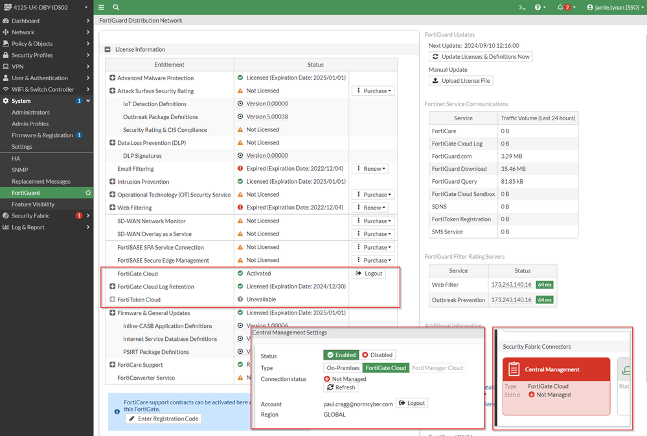647x436 pixels.
Task: Expand Firmware & General Updates row
Action: [112, 313]
